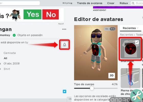Click the green ownership checkmark icon

14,35
